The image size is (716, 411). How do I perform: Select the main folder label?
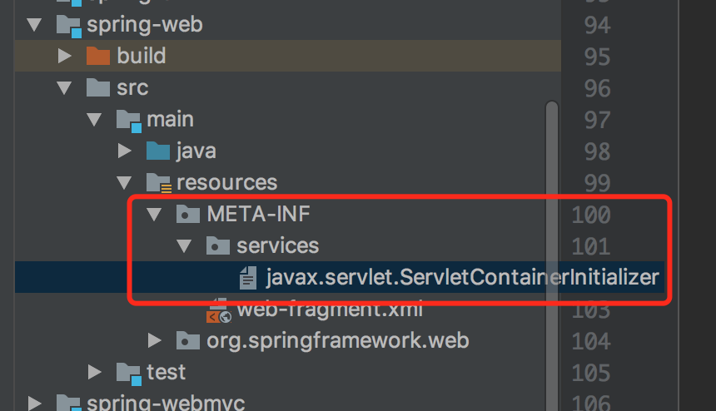(170, 119)
